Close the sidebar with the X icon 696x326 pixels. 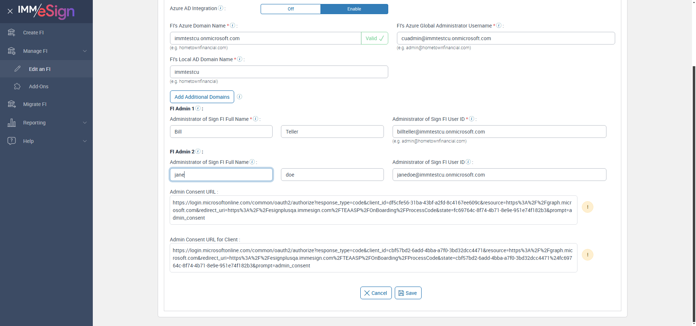pyautogui.click(x=10, y=11)
